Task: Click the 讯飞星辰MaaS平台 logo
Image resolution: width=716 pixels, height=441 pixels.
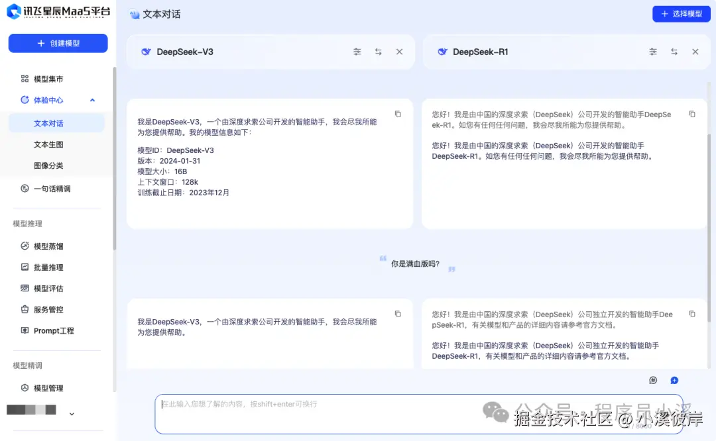Action: click(x=58, y=11)
